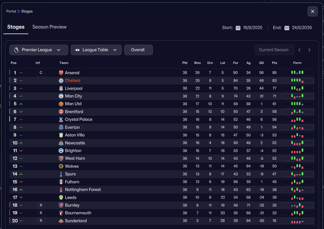
Task: Click the Man Utd crest icon
Action: pos(61,104)
